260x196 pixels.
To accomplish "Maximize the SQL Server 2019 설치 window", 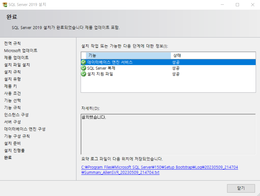I will [x=237, y=5].
